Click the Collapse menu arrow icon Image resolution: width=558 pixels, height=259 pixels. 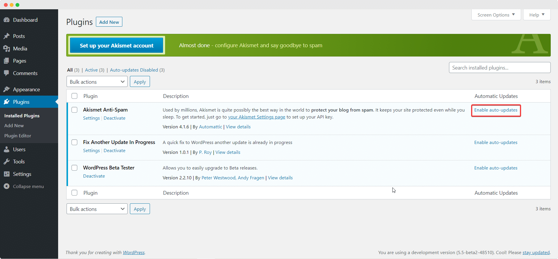pos(6,186)
